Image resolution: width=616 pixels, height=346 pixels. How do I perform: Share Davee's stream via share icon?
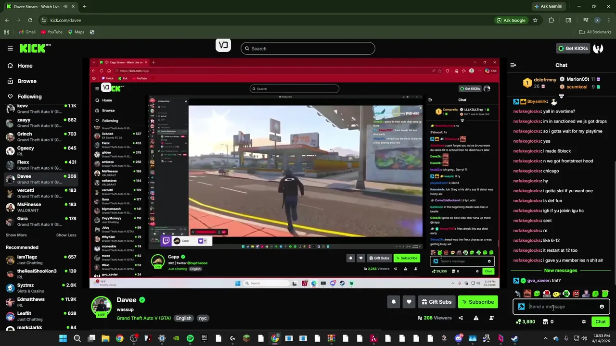pos(461,318)
